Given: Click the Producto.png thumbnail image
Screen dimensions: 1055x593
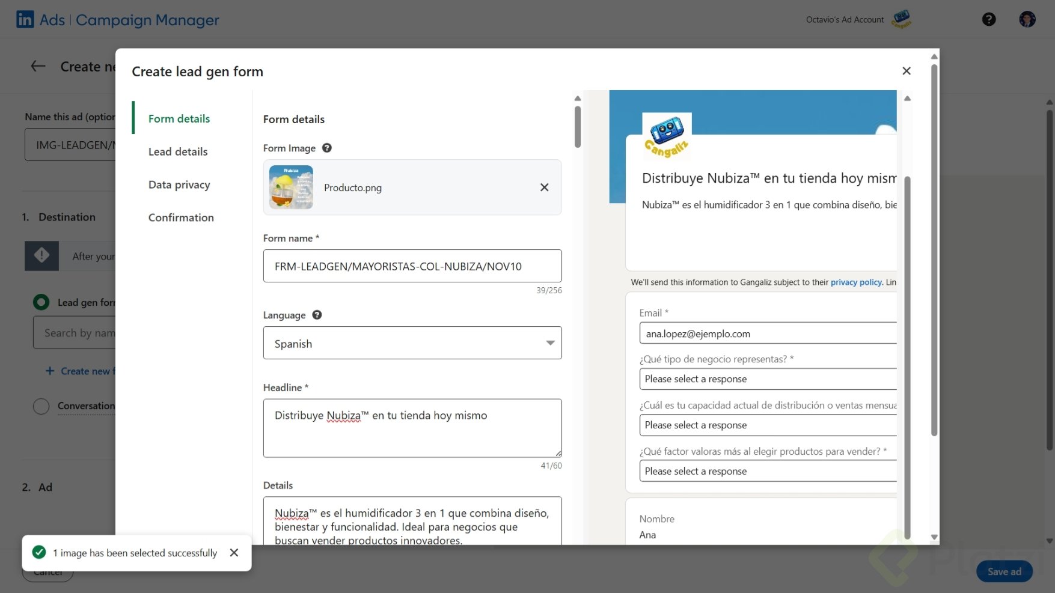Looking at the screenshot, I should tap(291, 187).
